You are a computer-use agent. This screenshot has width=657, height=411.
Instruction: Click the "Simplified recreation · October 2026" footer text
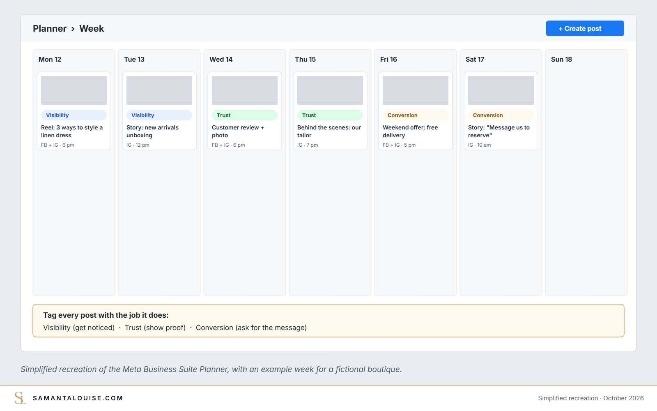point(591,398)
